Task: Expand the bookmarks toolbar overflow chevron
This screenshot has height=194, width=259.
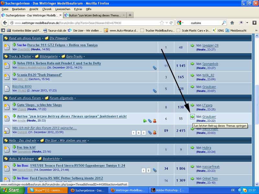Action: pyautogui.click(x=256, y=30)
